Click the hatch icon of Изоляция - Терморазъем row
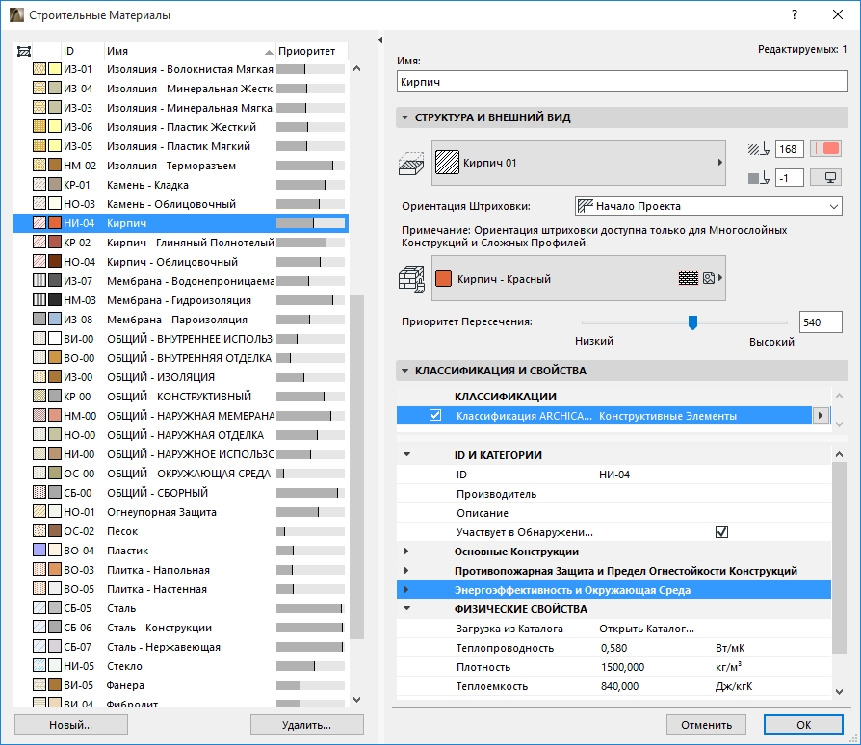Screen dimensions: 861x745 coord(39,166)
